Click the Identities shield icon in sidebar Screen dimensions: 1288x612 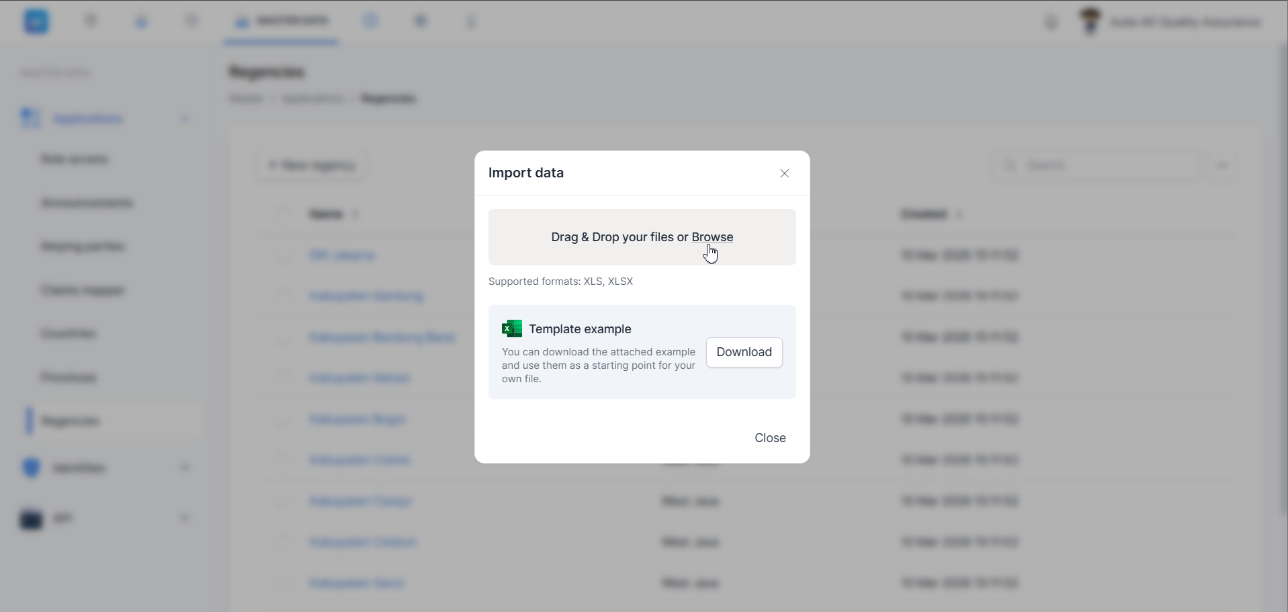pyautogui.click(x=31, y=468)
